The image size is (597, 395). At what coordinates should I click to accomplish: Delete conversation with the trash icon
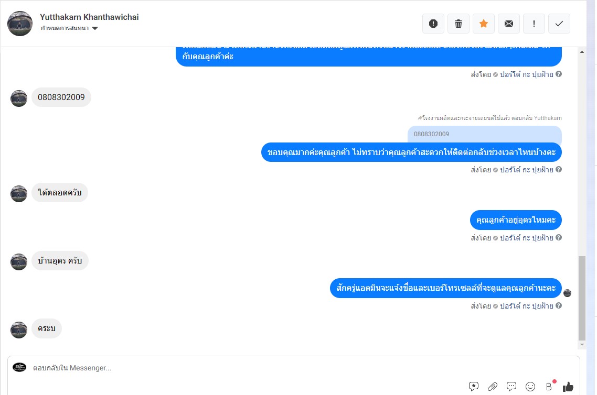tap(459, 24)
